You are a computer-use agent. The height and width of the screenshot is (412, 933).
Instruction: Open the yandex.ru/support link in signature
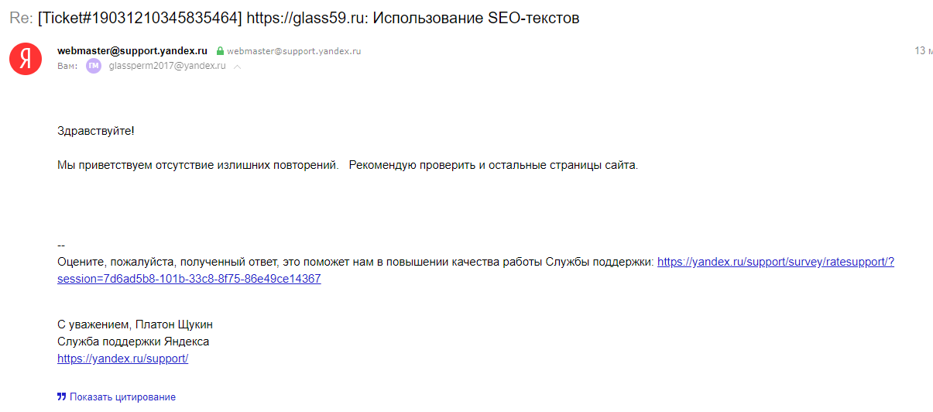click(122, 359)
